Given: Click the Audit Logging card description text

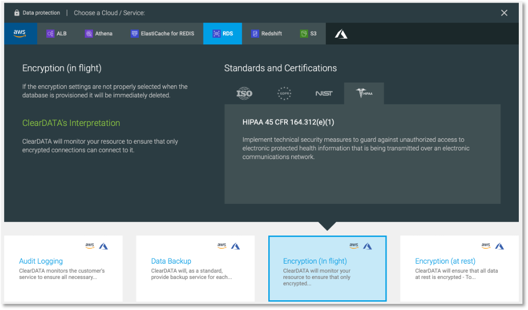Looking at the screenshot, I should coord(62,274).
